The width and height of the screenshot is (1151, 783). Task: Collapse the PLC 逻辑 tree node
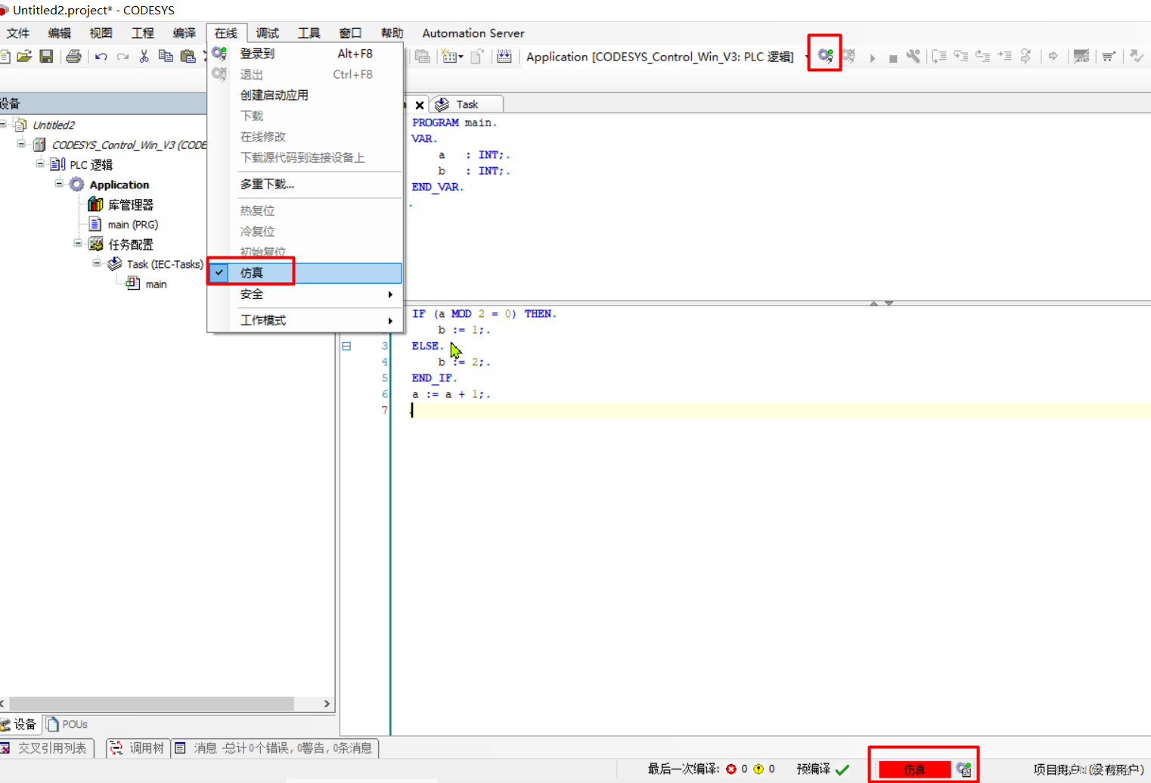click(40, 163)
